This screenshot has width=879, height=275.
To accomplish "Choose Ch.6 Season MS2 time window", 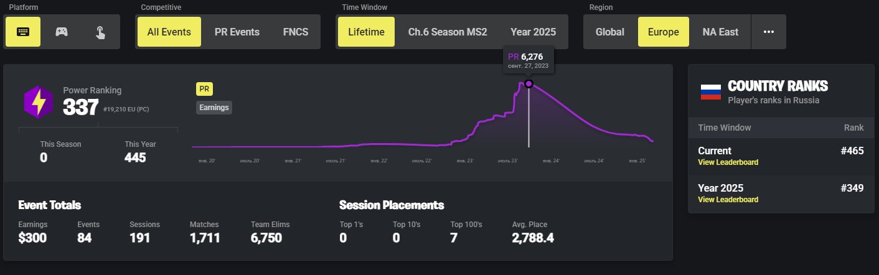I will point(447,32).
